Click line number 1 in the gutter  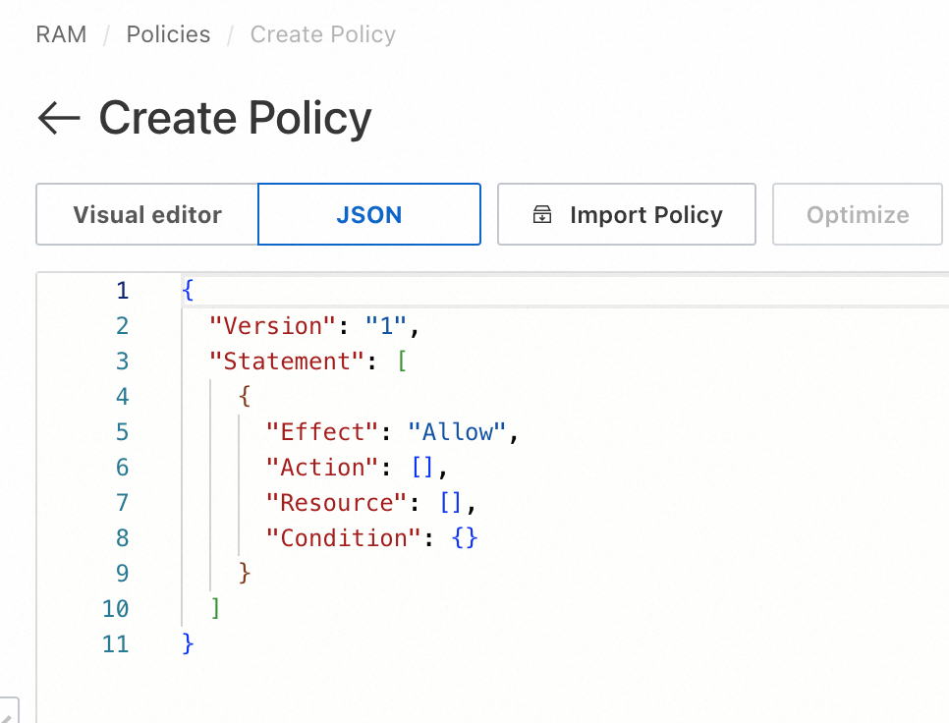pyautogui.click(x=122, y=291)
